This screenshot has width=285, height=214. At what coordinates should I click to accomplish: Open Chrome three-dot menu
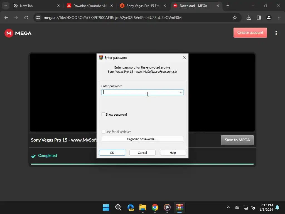(279, 18)
